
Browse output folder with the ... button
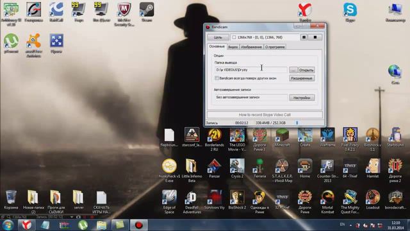pos(293,70)
